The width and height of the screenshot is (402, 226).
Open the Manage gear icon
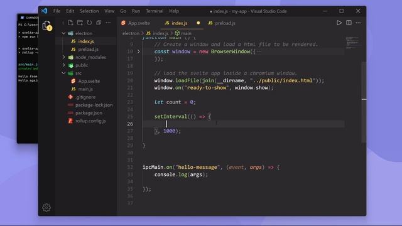point(46,208)
